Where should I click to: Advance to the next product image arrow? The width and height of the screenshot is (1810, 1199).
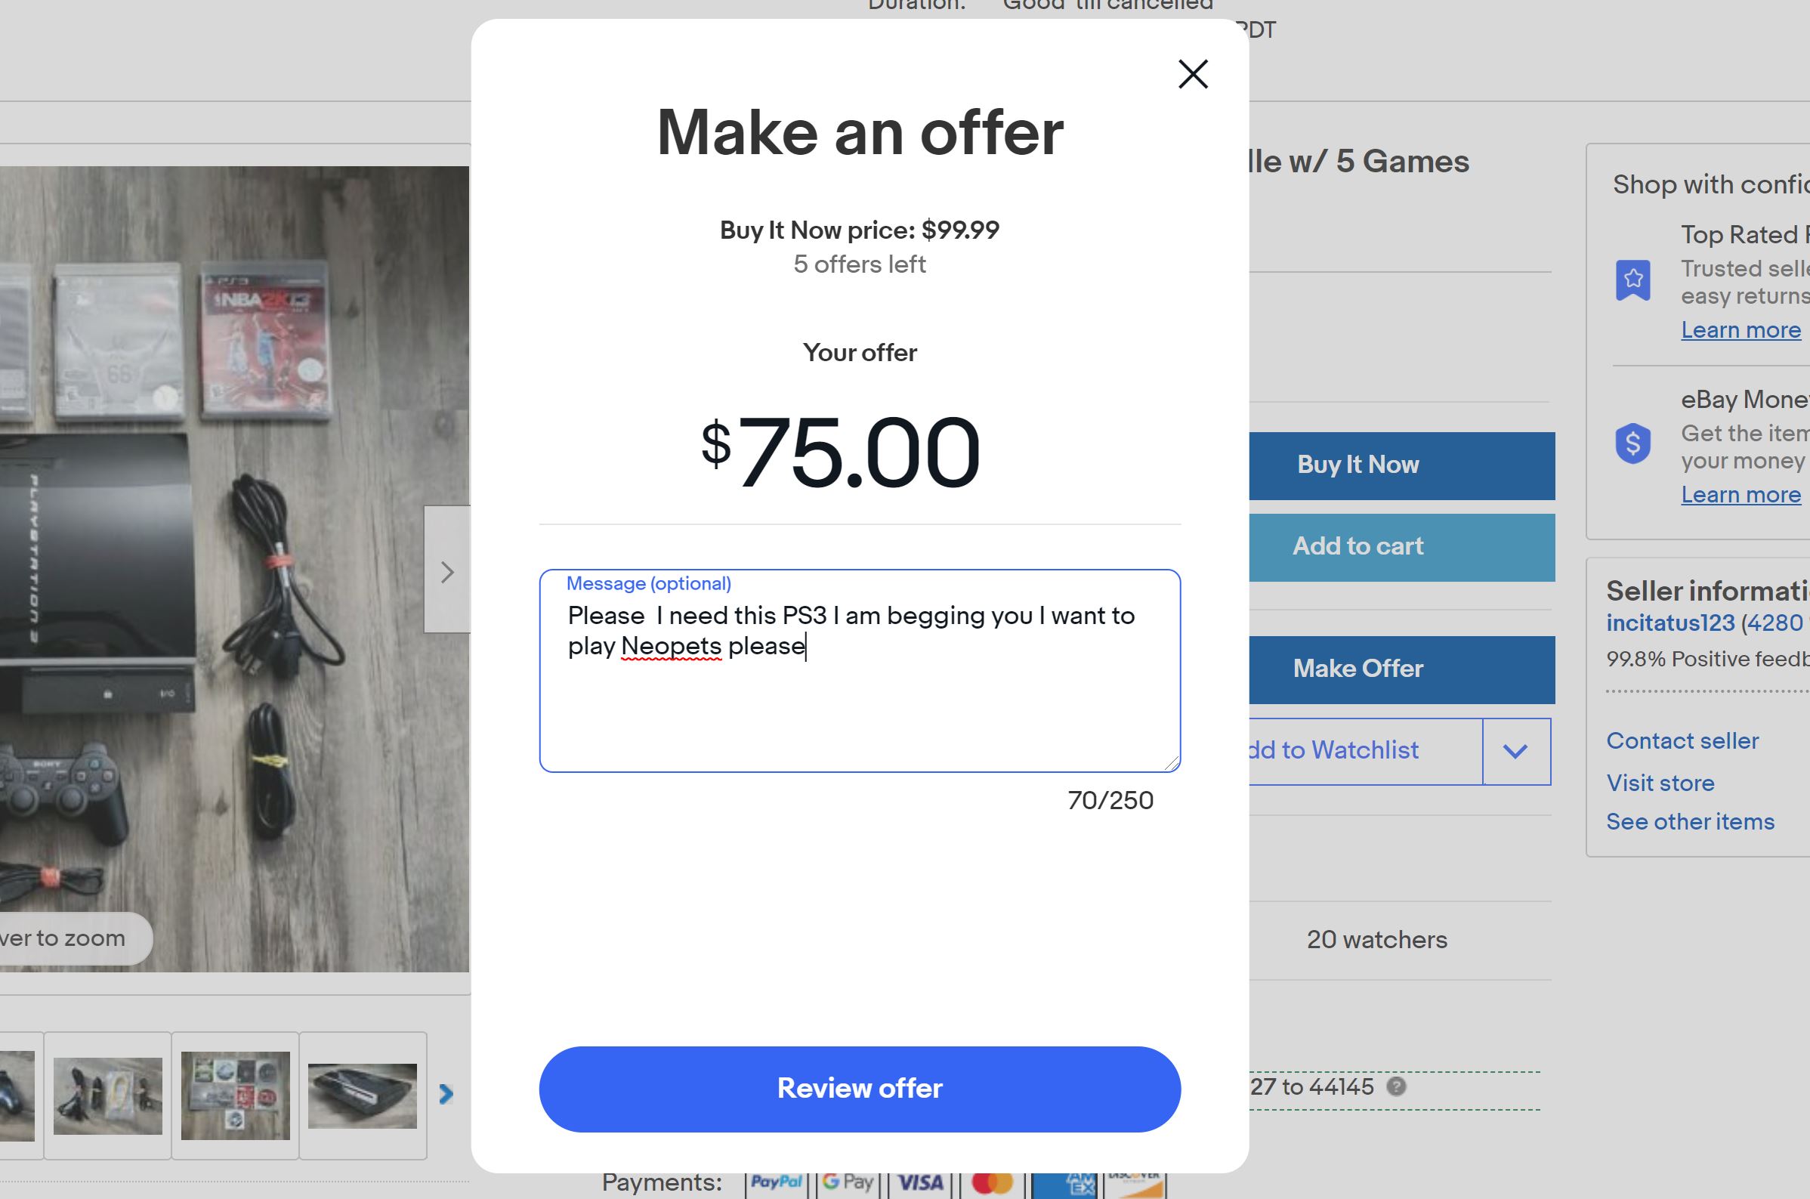click(448, 572)
